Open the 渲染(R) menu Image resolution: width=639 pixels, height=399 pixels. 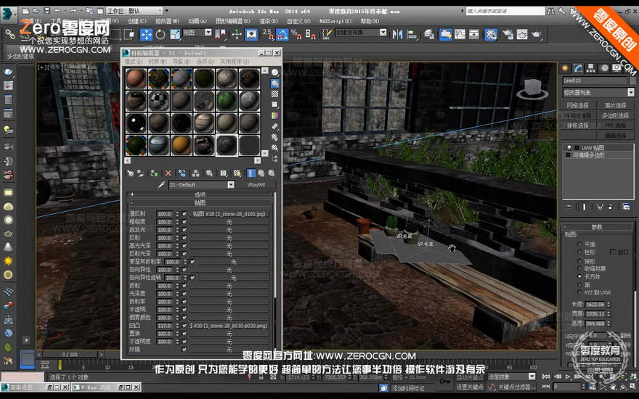[x=269, y=21]
